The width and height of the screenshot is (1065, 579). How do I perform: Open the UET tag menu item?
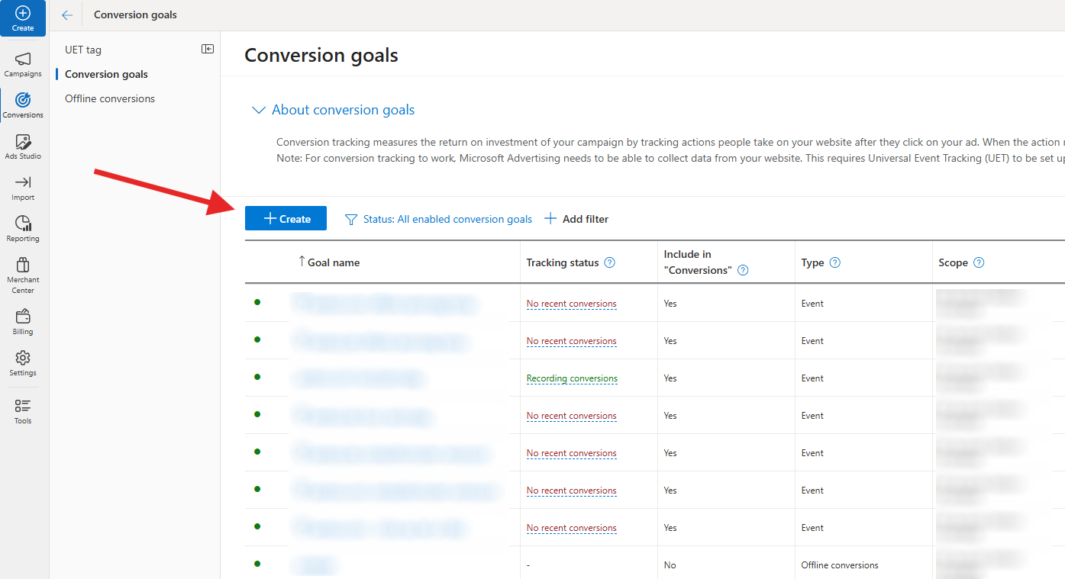click(x=83, y=50)
